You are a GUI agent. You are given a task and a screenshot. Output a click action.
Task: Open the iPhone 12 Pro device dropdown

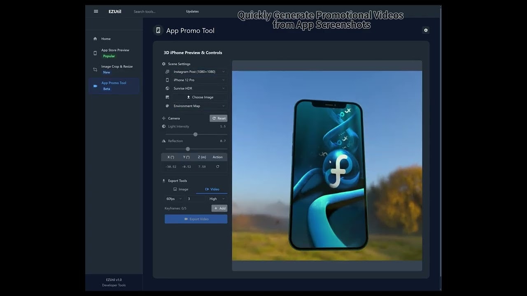click(x=199, y=80)
